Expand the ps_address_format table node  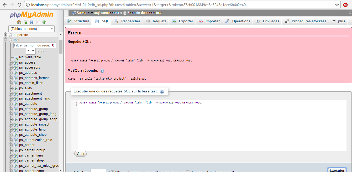tap(11, 78)
